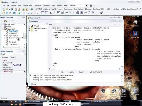
Task: Open the Diagram tab below the editor
Action: coord(98,72)
